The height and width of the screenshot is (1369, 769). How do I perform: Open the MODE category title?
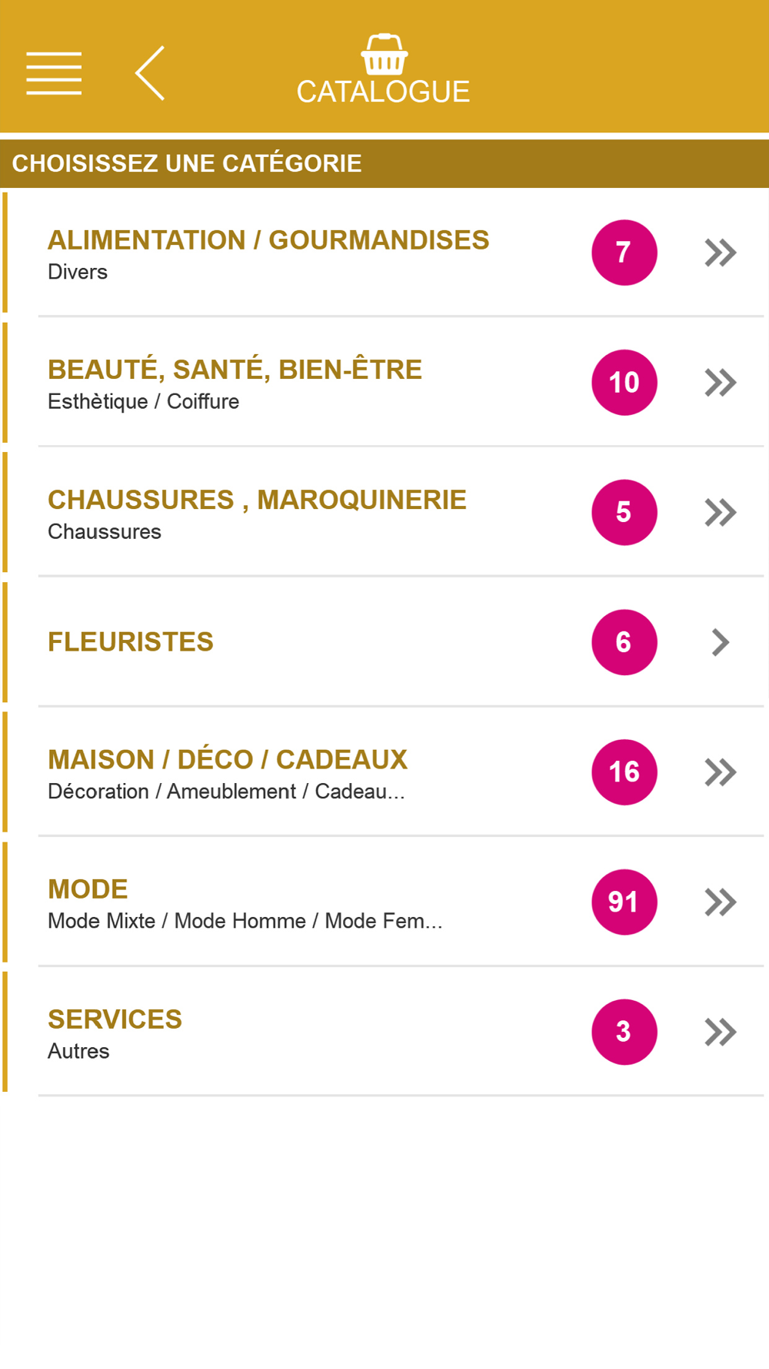[88, 889]
